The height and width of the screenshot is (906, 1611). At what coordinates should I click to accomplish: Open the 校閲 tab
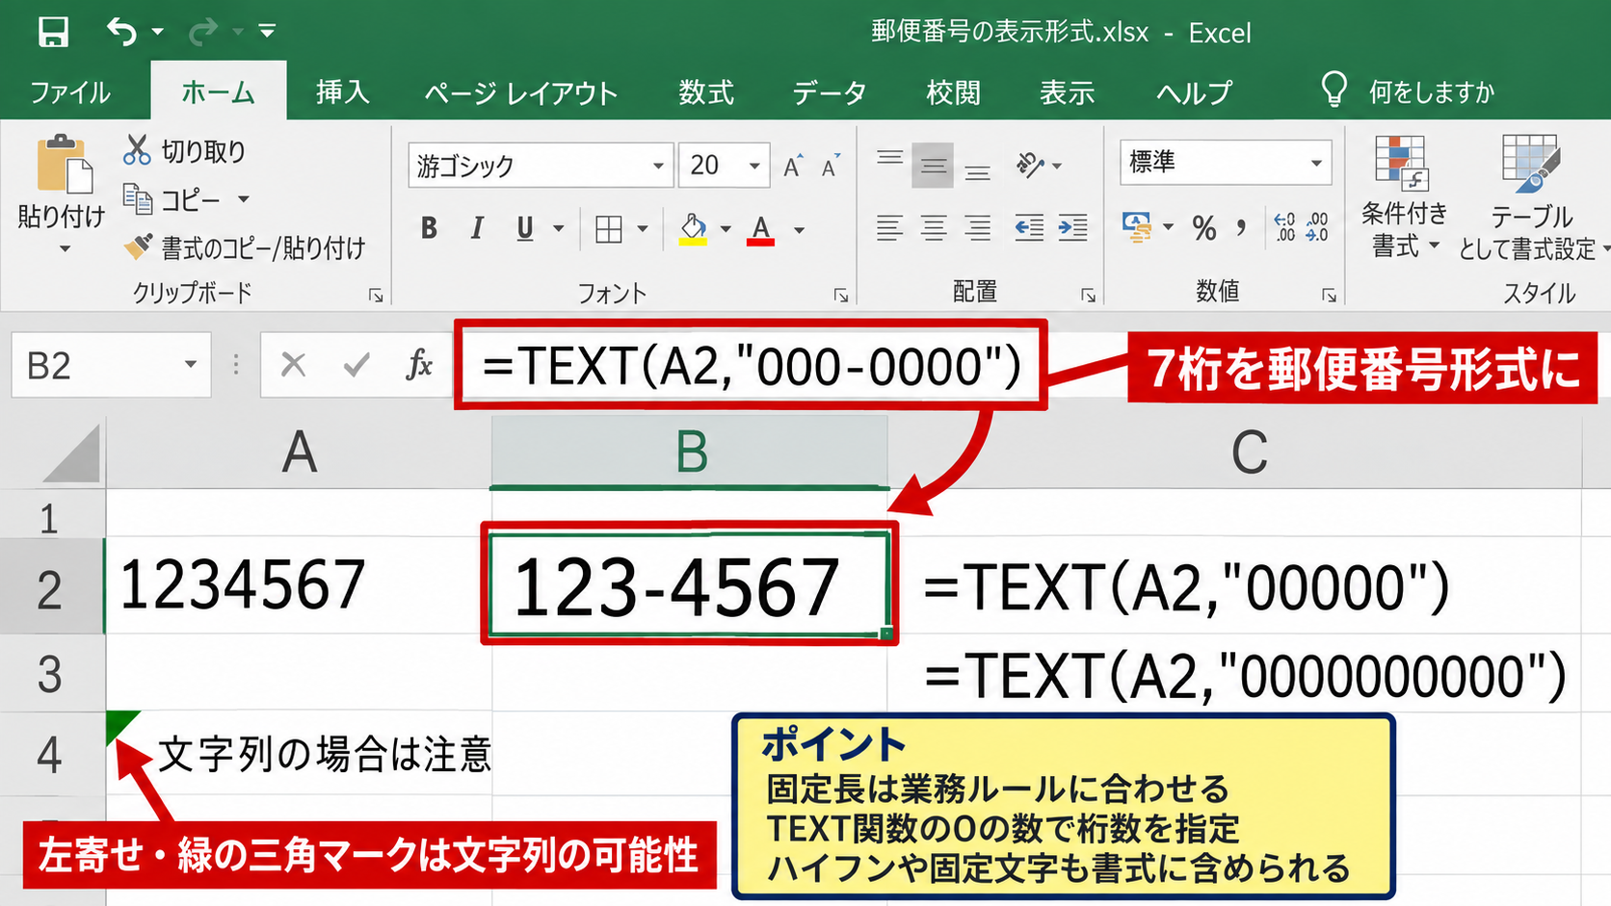953,92
